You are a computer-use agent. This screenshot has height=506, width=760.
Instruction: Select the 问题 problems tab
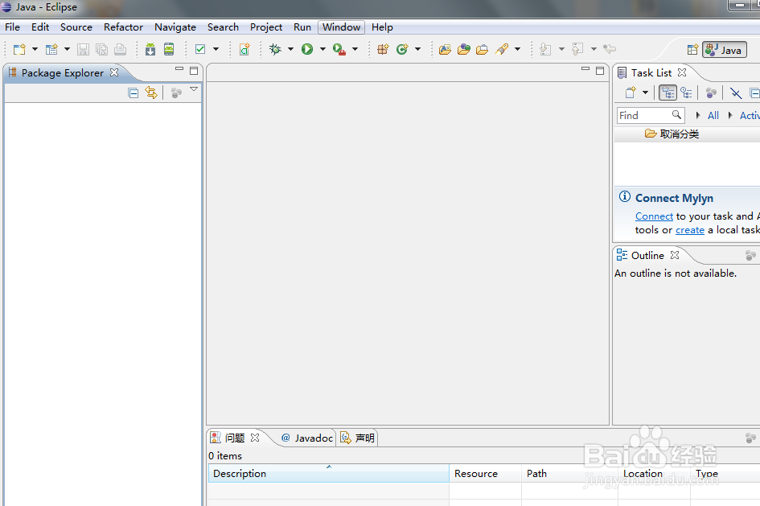[235, 438]
